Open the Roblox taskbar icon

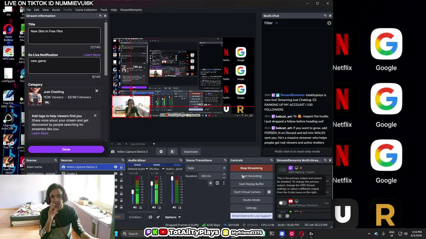click(x=282, y=234)
